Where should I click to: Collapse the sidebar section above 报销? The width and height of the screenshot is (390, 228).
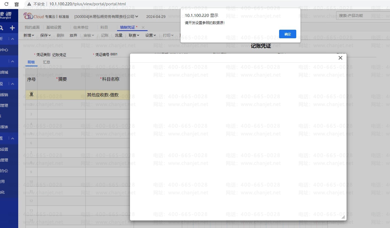click(12, 84)
